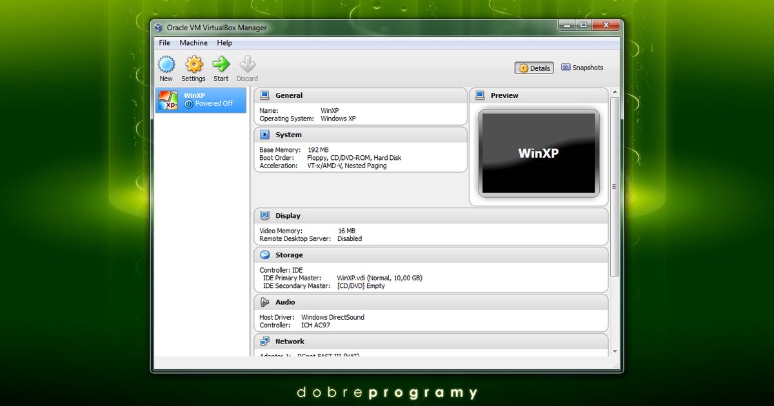Click the General section monitor icon

(264, 95)
